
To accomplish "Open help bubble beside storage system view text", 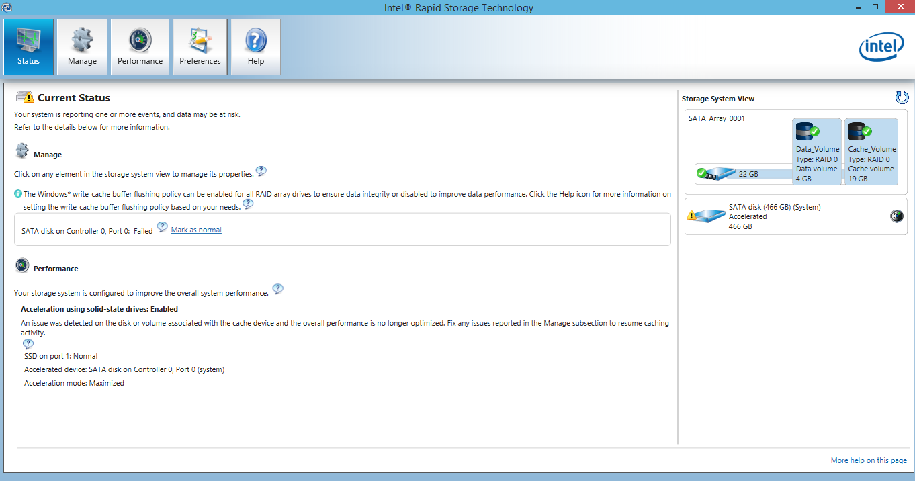I will (261, 171).
